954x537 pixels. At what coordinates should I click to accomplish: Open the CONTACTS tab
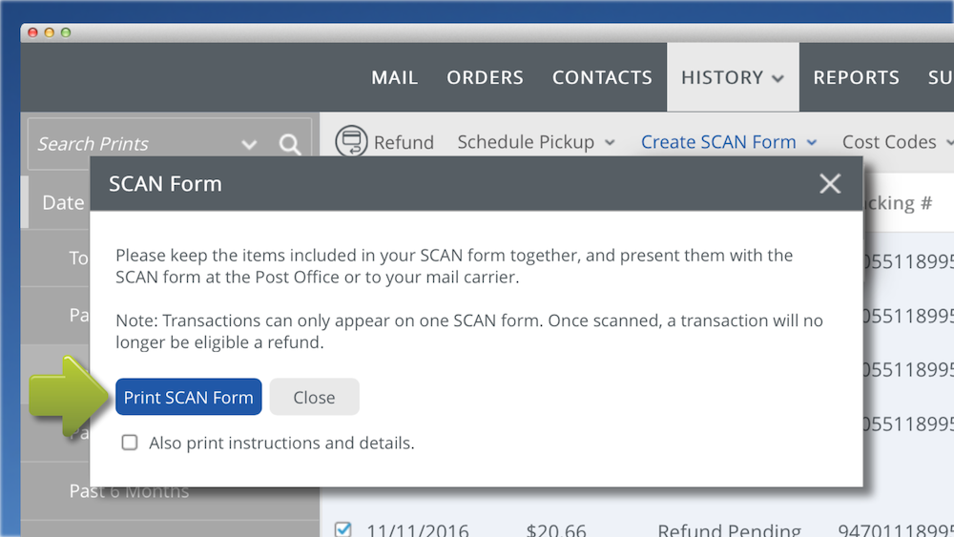(602, 77)
